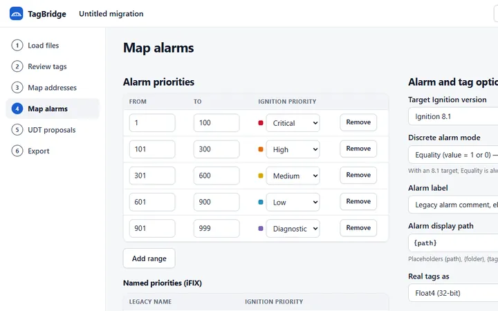Click the step 5 circle icon
498x311 pixels.
pyautogui.click(x=17, y=130)
